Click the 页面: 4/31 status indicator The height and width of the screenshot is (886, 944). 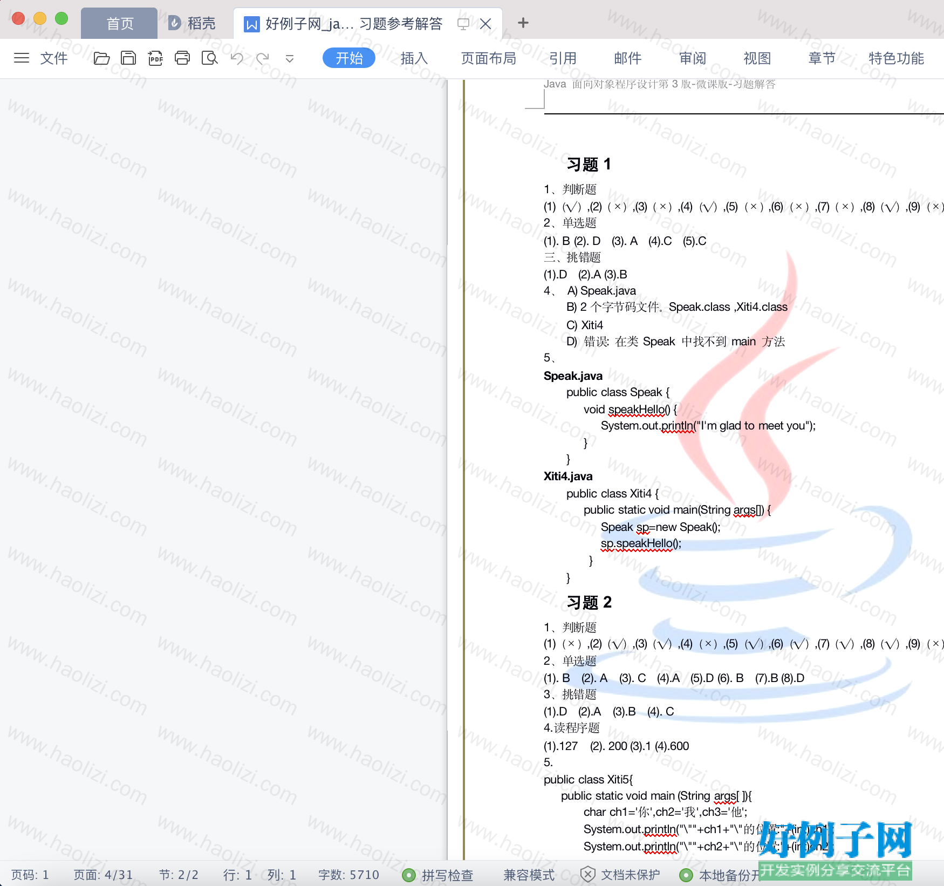[103, 875]
